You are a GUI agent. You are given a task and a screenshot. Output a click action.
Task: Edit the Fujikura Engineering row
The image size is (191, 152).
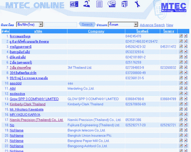click(x=181, y=125)
